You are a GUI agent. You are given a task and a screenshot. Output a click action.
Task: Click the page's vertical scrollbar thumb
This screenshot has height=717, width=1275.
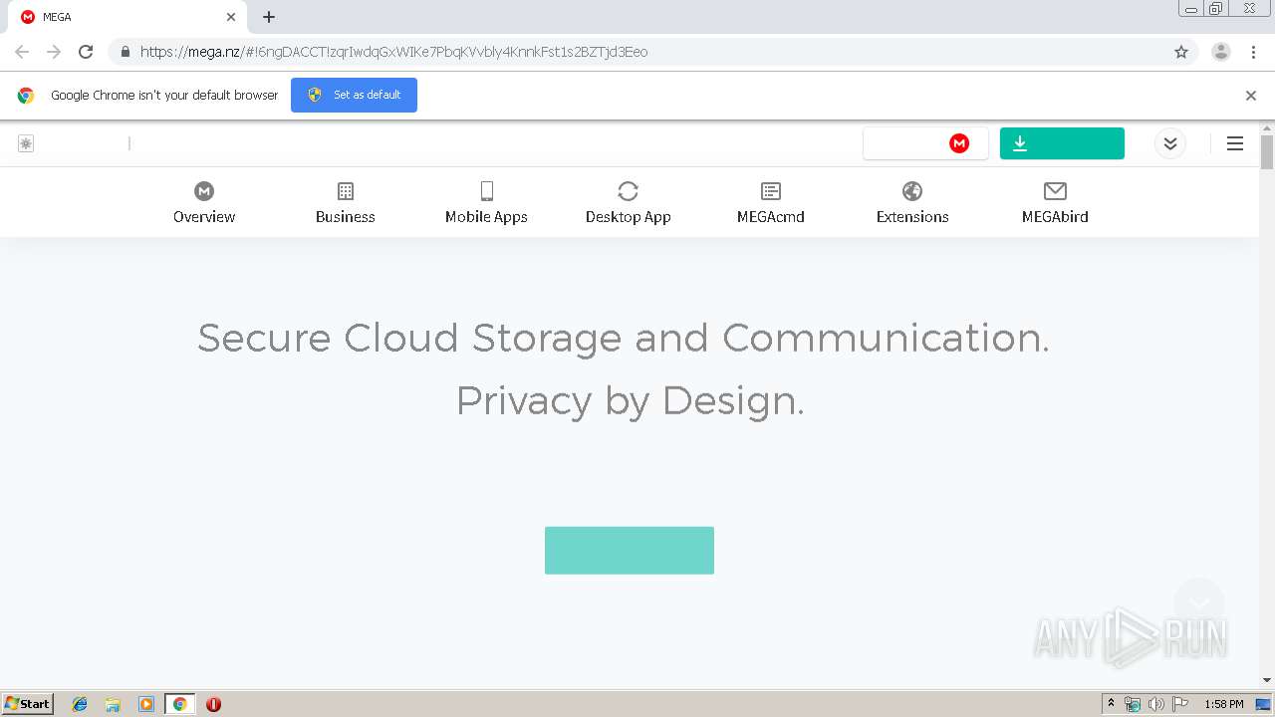click(x=1267, y=152)
